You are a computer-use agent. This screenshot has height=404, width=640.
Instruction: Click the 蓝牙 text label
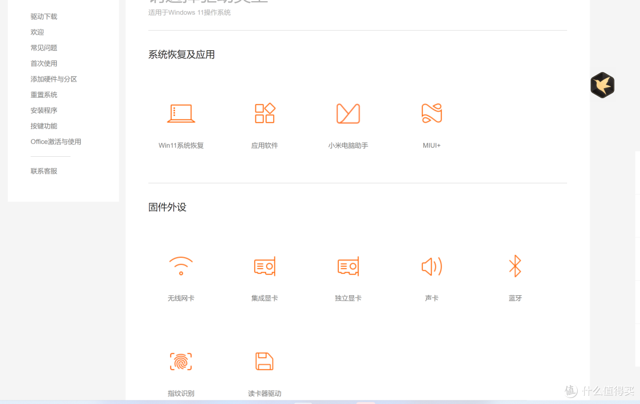pyautogui.click(x=515, y=298)
